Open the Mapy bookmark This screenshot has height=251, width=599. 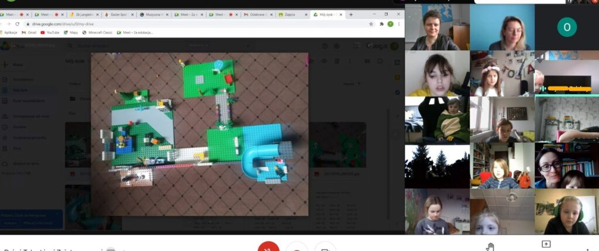[71, 33]
